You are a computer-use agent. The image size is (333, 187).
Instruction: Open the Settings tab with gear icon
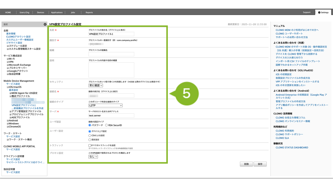[324, 12]
